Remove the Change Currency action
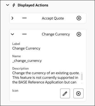 tap(79, 34)
